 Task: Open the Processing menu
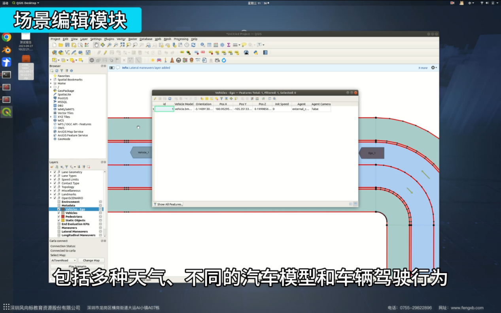pos(181,39)
